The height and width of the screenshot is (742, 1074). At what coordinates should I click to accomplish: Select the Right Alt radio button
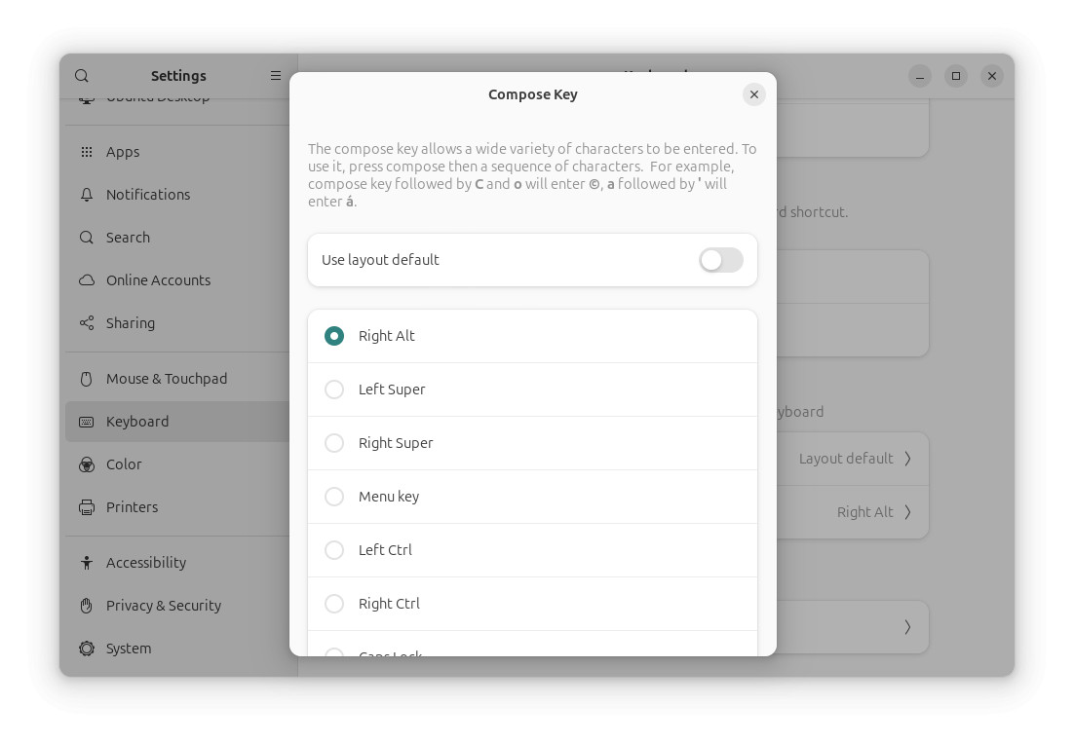(x=334, y=336)
